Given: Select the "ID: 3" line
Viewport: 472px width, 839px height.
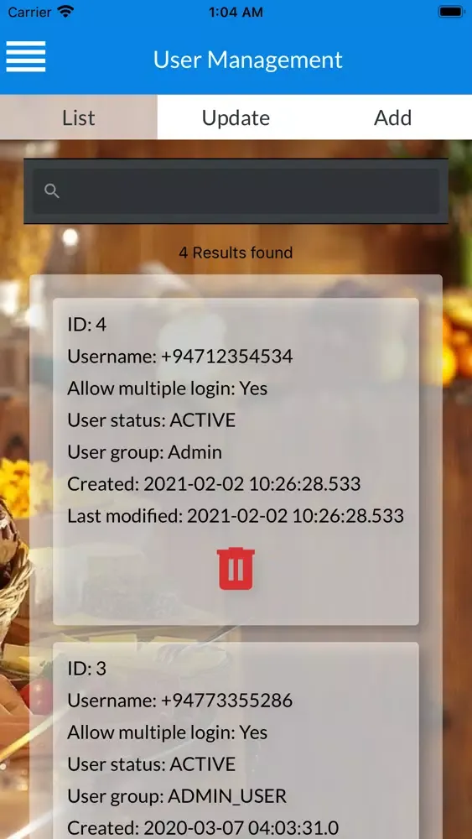Looking at the screenshot, I should (x=86, y=669).
